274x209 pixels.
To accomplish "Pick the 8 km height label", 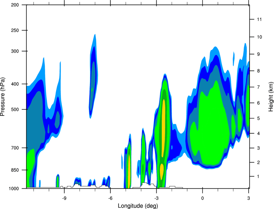I will click(258, 71).
